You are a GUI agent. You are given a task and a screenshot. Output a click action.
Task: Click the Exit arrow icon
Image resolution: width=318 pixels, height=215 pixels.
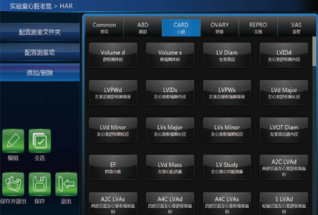point(66,184)
